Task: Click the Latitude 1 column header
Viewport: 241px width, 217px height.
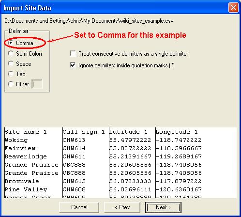Action: click(x=128, y=132)
